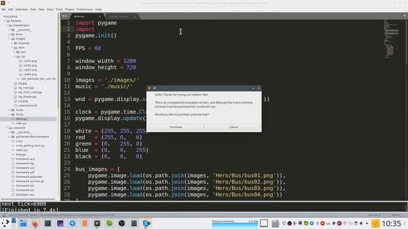Place cursor on code line 2 import
Image resolution: width=408 pixels, height=229 pixels.
85,29
